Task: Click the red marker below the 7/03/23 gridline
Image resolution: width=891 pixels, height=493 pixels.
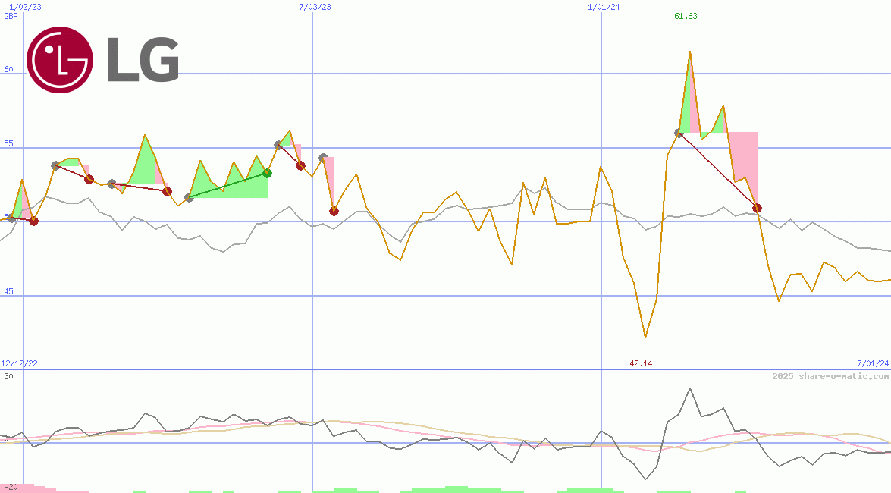Action: [334, 211]
